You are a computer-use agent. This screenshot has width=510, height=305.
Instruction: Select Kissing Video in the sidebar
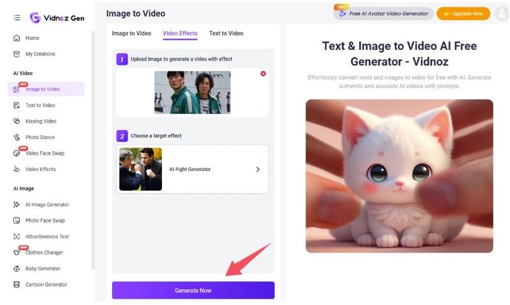41,121
